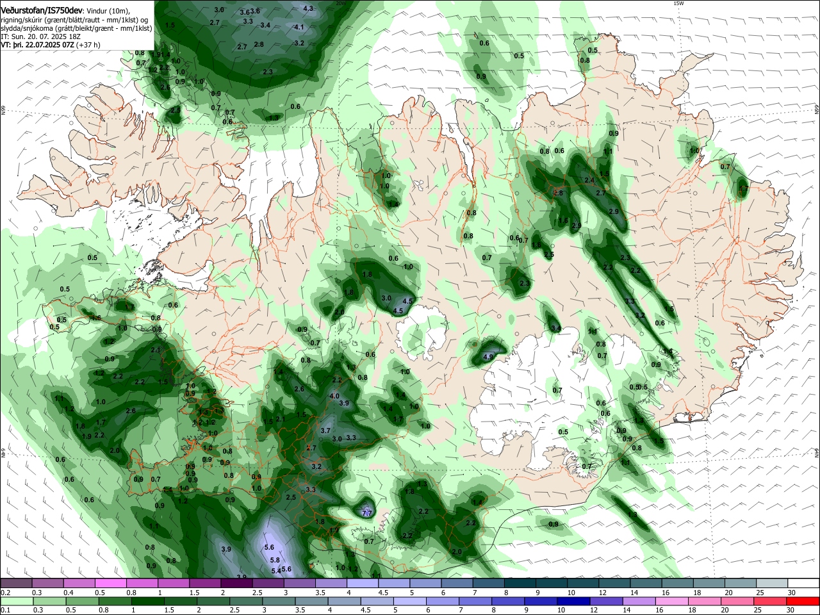The height and width of the screenshot is (615, 820).
Task: Click the 5.4 precipitation value
Action: (276, 571)
